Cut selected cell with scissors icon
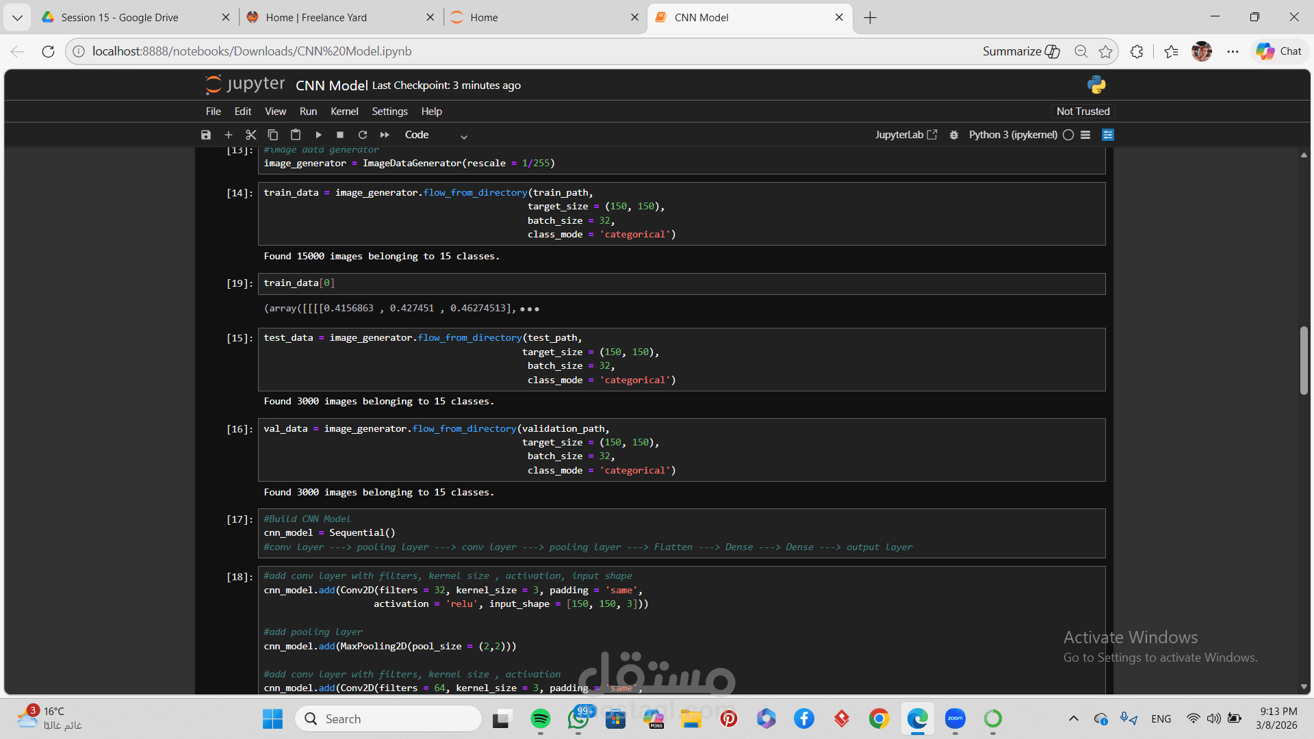This screenshot has width=1314, height=739. [x=250, y=135]
